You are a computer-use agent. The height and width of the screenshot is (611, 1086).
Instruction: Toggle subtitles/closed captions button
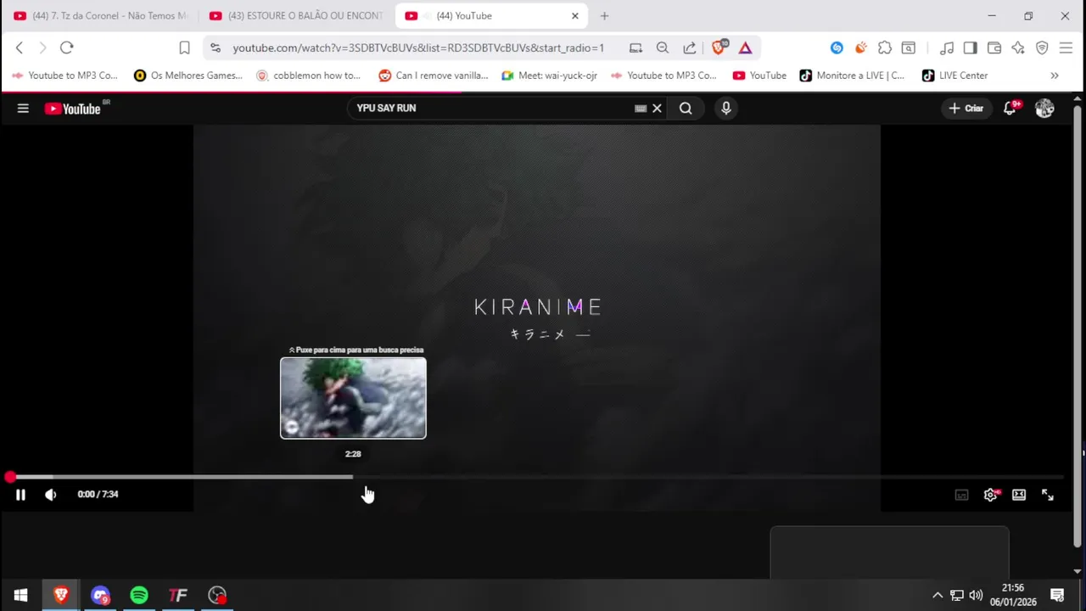point(961,495)
